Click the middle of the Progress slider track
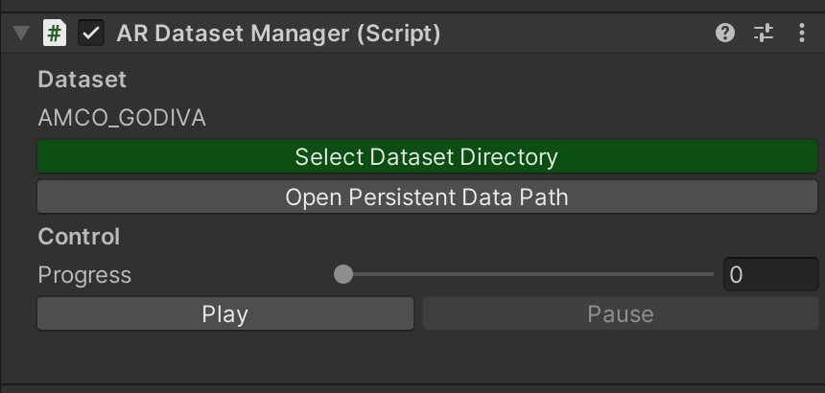Screen dimensions: 825x393 529,275
